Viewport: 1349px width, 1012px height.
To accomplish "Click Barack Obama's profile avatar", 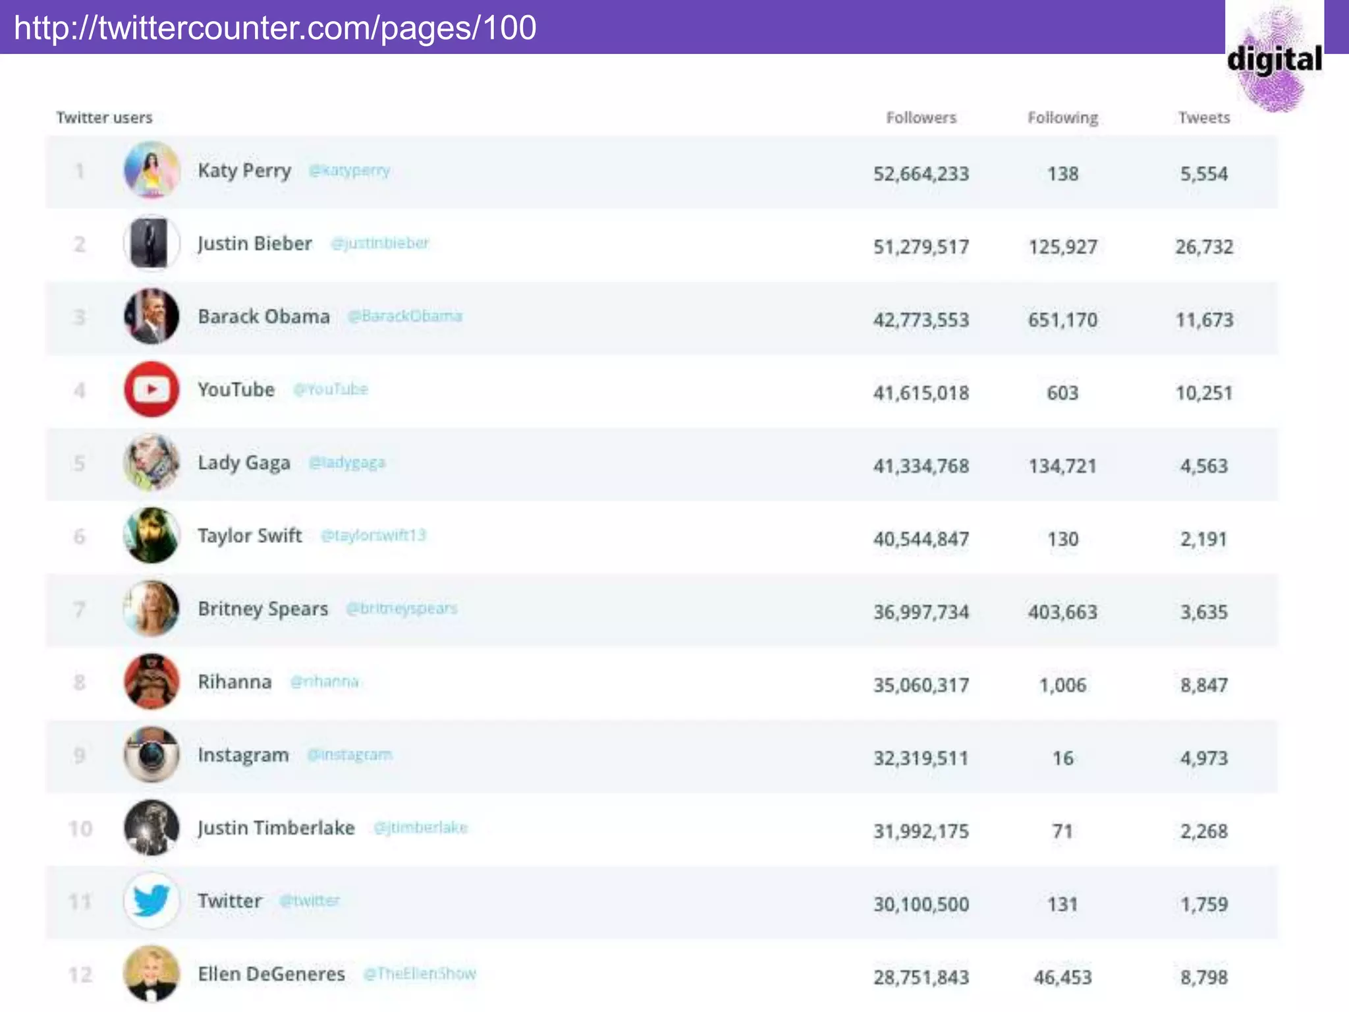I will (151, 316).
